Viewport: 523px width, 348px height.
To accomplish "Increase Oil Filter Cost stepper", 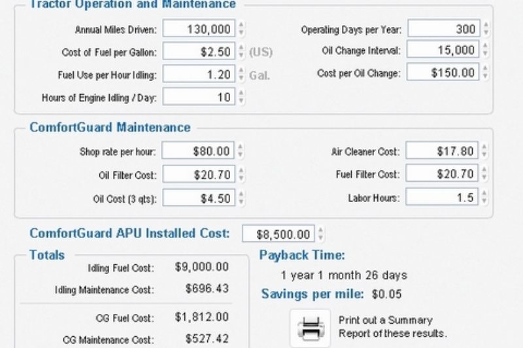I will [x=241, y=170].
